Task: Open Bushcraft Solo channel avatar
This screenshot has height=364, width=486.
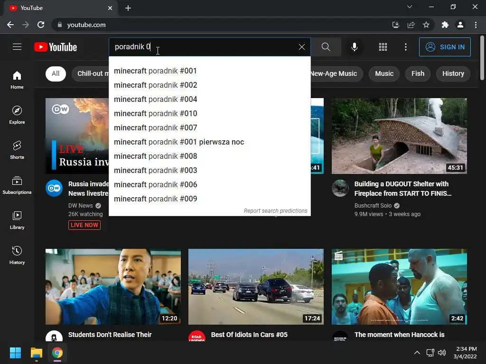Action: [340, 188]
